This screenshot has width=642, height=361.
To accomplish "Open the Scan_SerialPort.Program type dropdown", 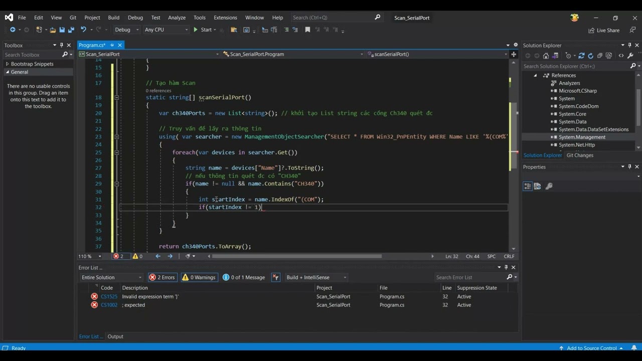I will [293, 54].
